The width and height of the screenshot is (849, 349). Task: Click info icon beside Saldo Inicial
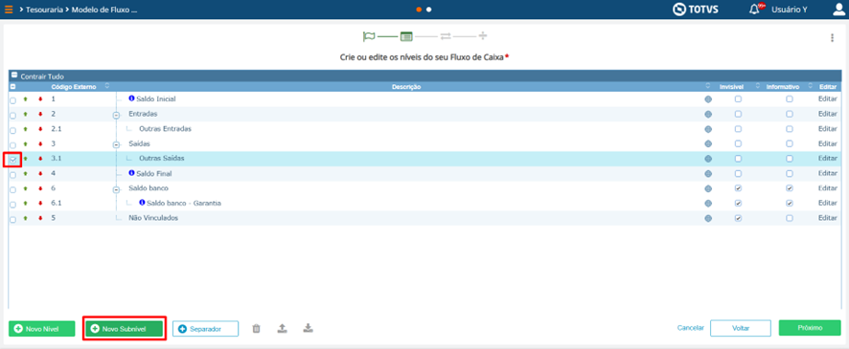coord(131,98)
